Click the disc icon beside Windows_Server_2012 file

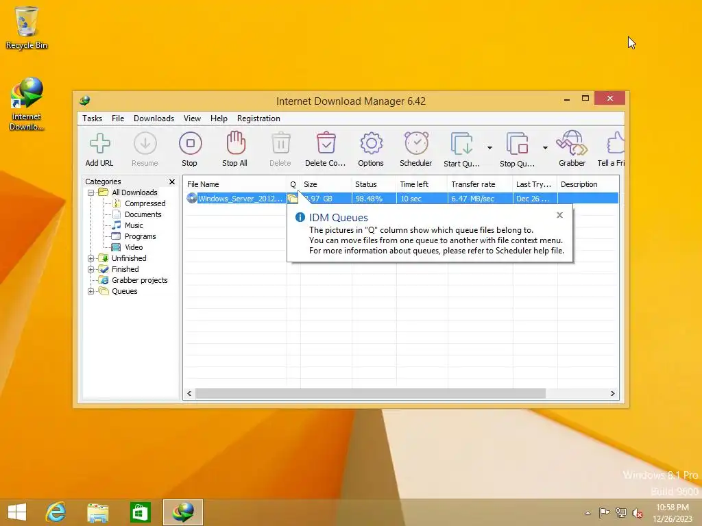coord(192,198)
